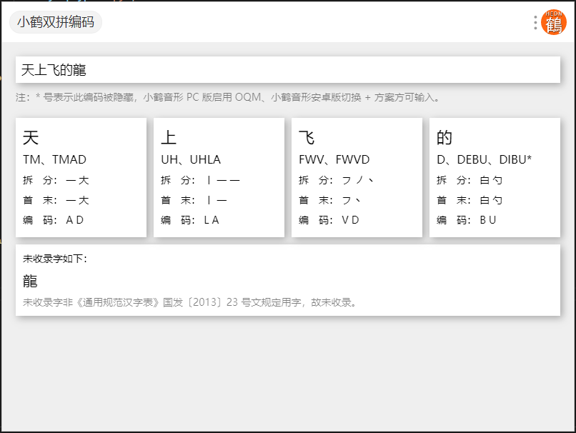Click the code text FWV、FWVD
The width and height of the screenshot is (576, 433).
pos(334,159)
